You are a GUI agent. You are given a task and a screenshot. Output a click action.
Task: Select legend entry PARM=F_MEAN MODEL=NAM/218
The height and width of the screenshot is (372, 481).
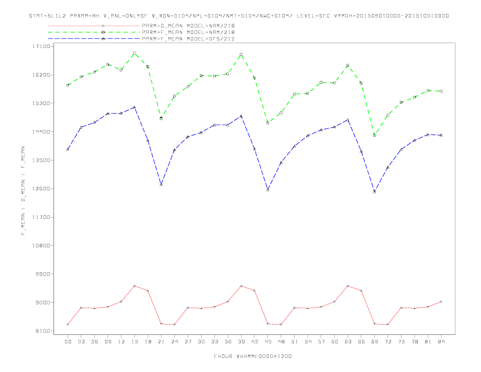pos(188,32)
